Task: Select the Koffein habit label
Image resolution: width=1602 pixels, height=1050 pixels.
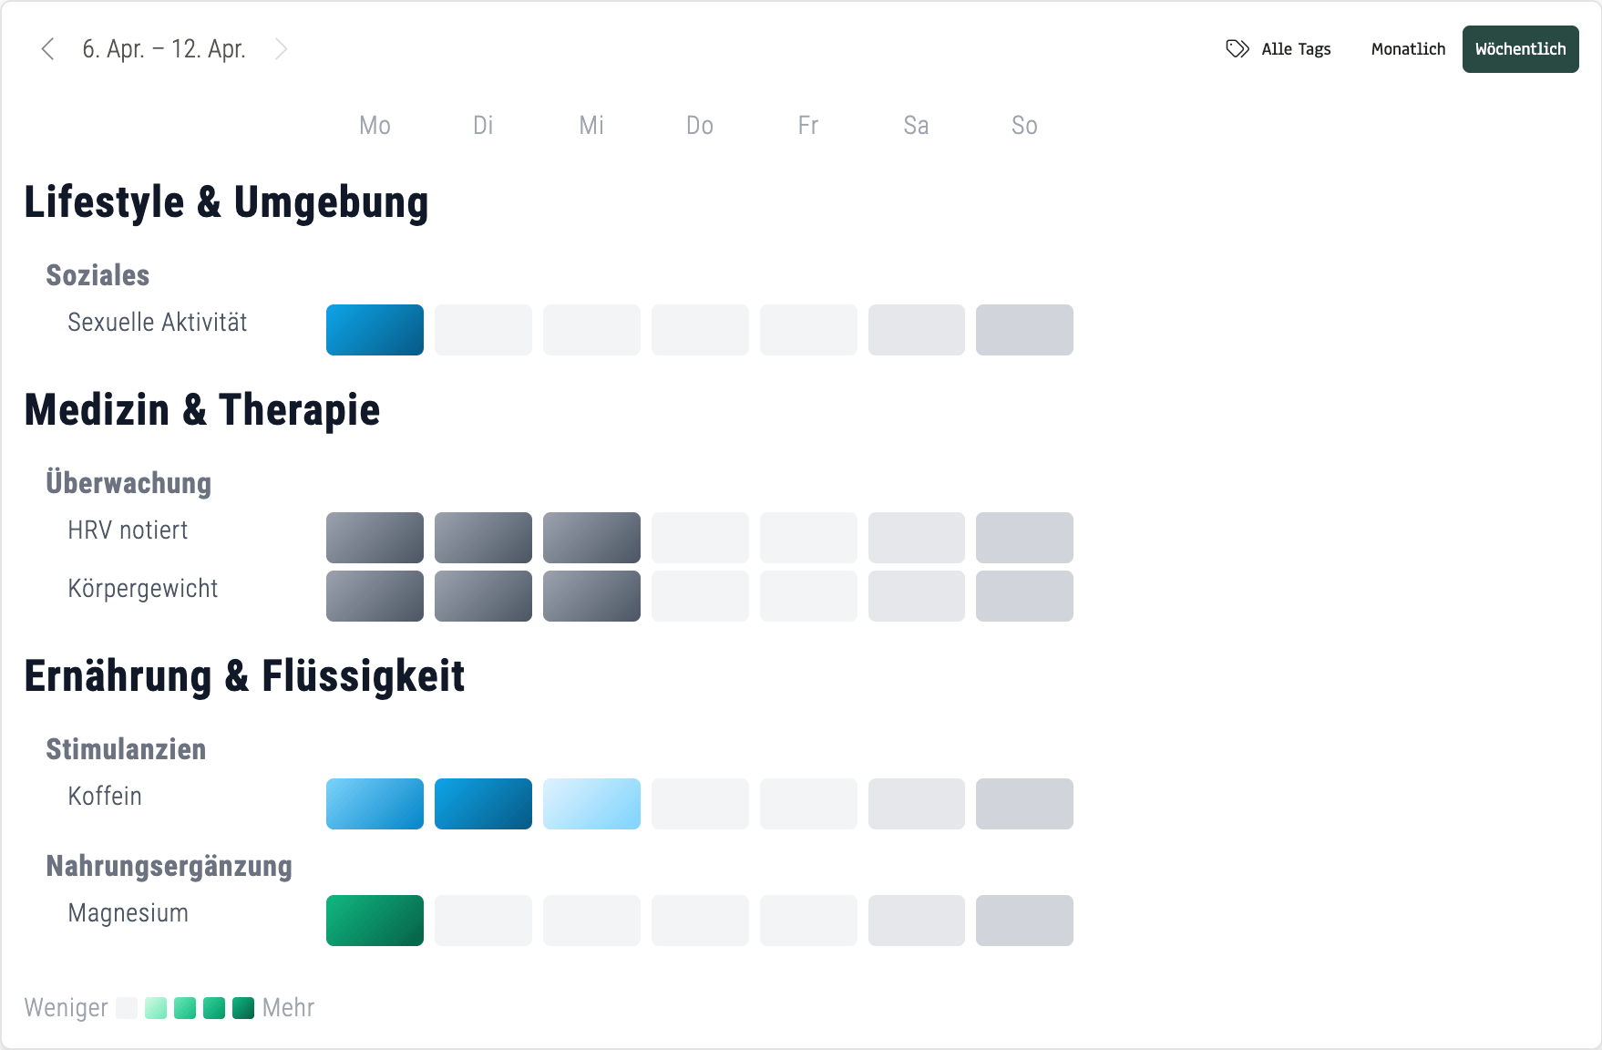Action: [105, 796]
